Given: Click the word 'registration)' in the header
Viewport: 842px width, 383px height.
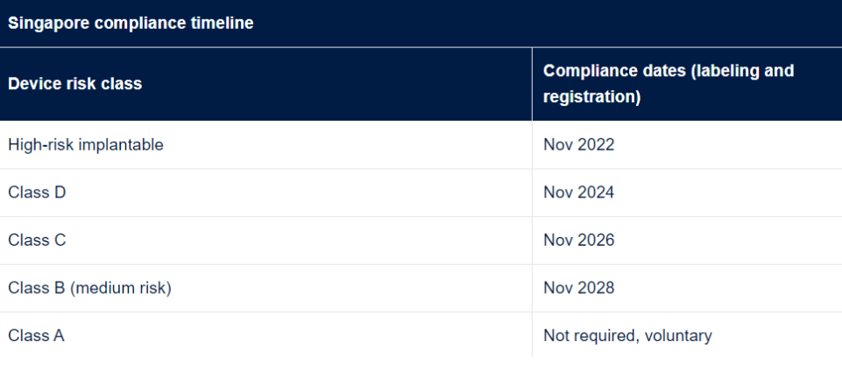Looking at the screenshot, I should [x=591, y=97].
